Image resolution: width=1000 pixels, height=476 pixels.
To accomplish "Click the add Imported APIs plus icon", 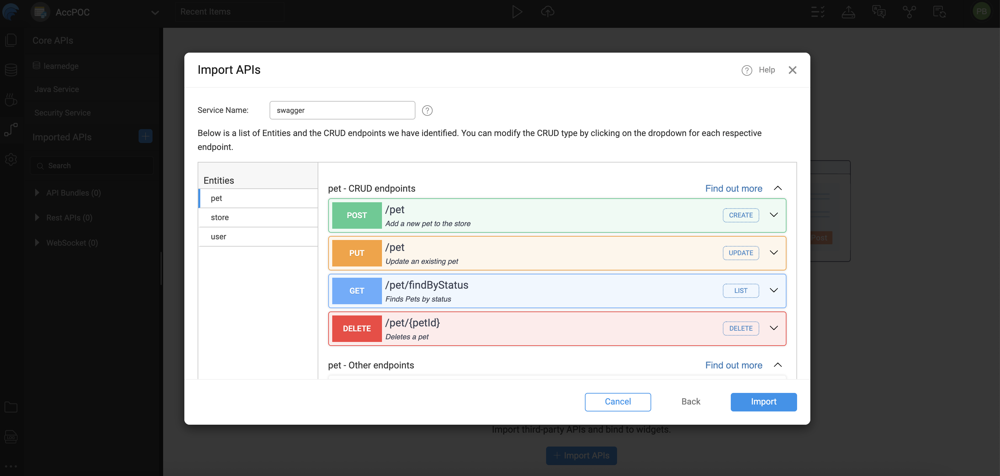I will point(145,136).
